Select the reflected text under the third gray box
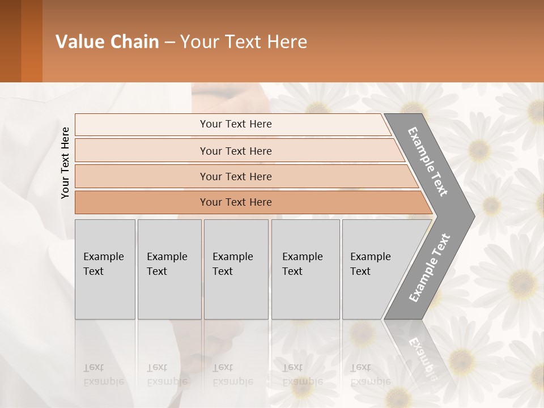This screenshot has width=544, height=408. click(232, 375)
